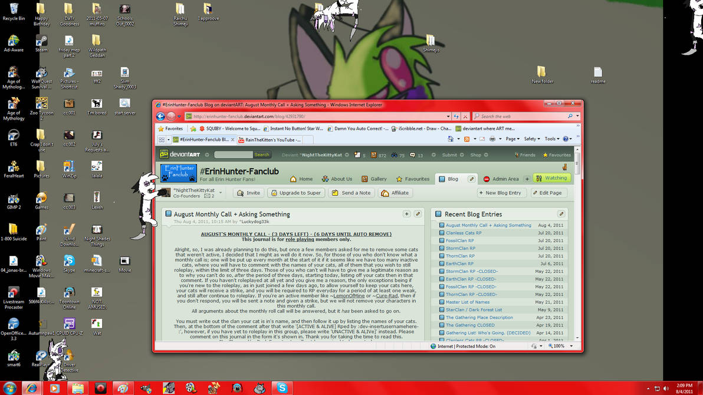Image resolution: width=703 pixels, height=395 pixels.
Task: Open the Admin Area tab
Action: point(501,179)
